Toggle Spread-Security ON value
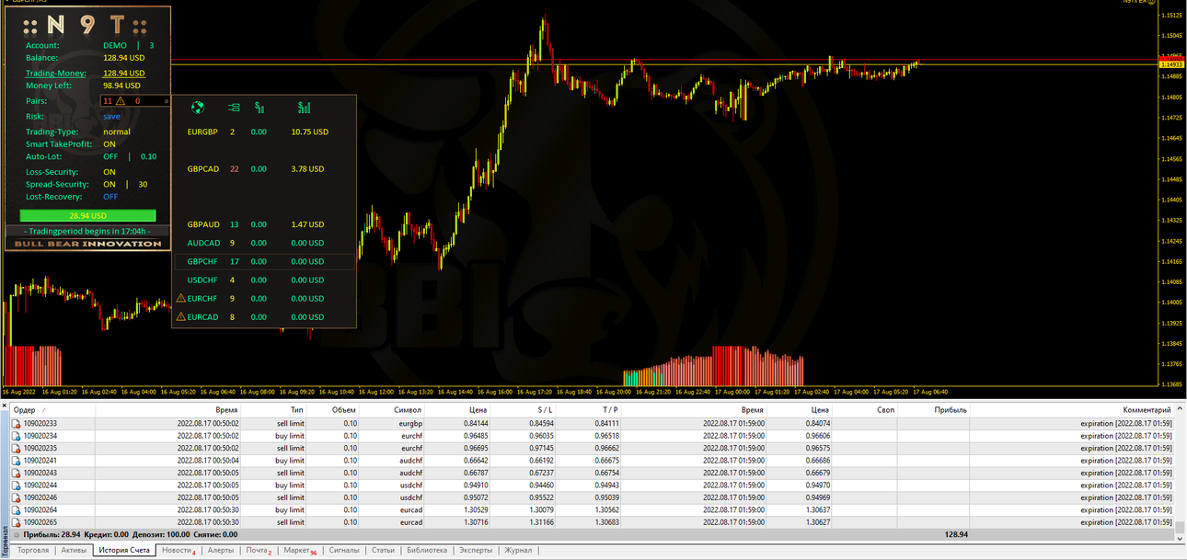 109,184
